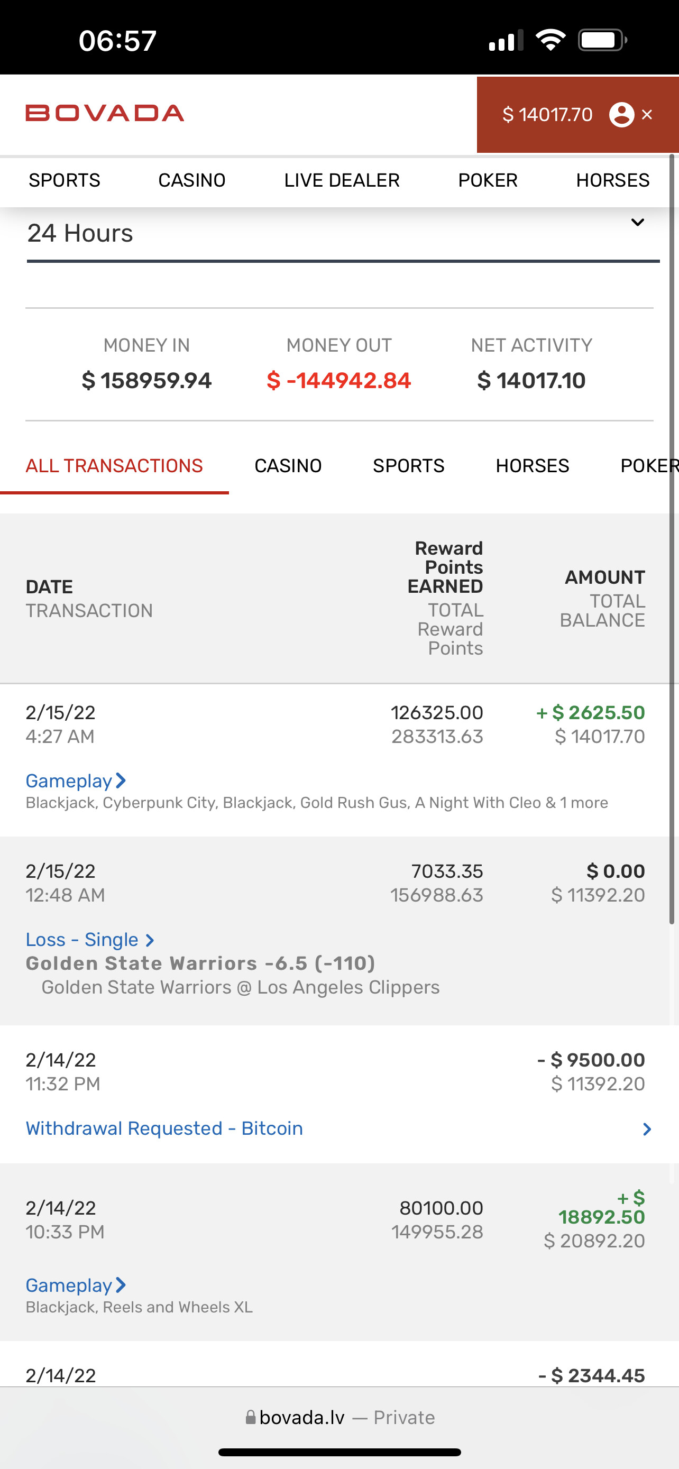This screenshot has height=1469, width=679.
Task: Click chevron arrow on Bitcoin withdrawal row
Action: click(x=647, y=1129)
